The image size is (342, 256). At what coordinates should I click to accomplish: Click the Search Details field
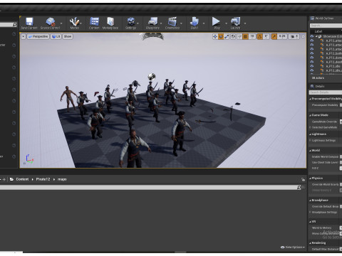point(326,92)
